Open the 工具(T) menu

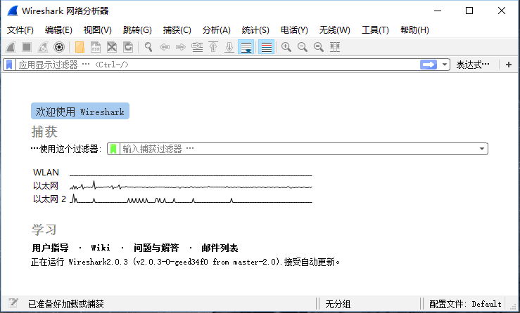[x=375, y=30]
